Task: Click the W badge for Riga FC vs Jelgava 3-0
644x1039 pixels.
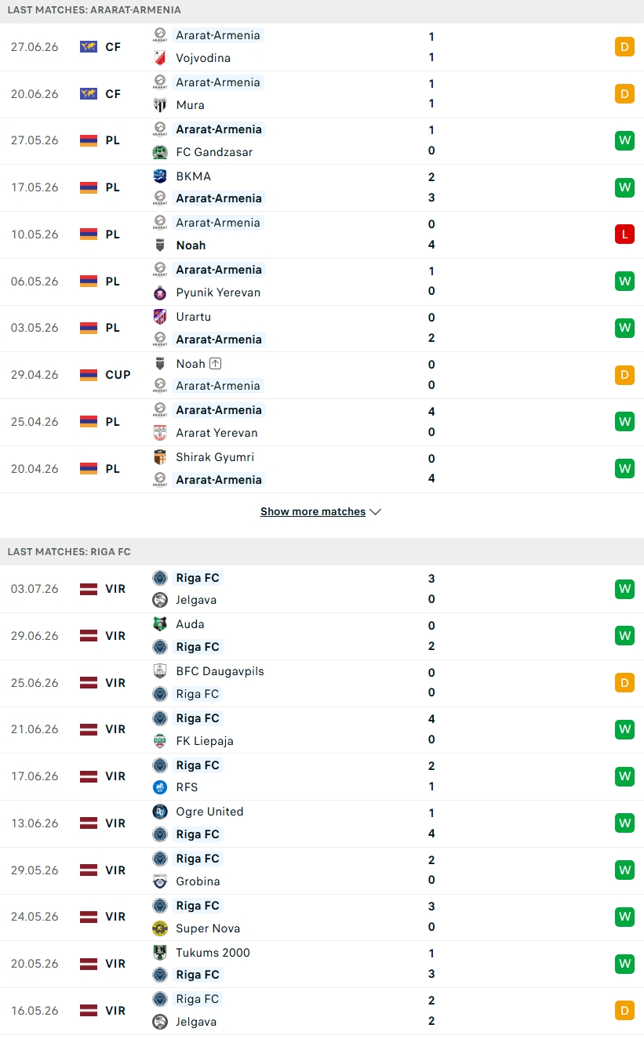Action: (624, 589)
